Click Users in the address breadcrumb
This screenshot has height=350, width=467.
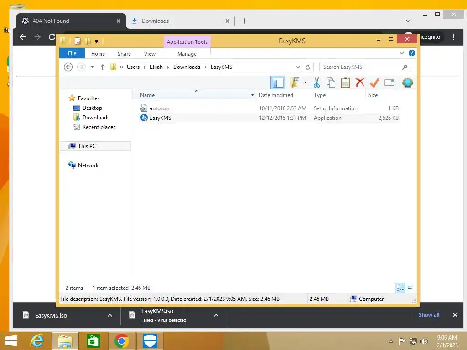pos(133,67)
